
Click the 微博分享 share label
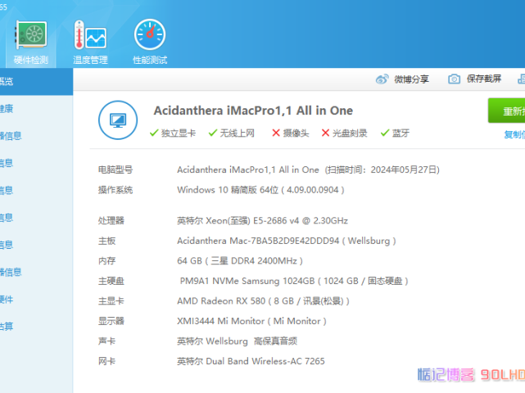pos(411,79)
